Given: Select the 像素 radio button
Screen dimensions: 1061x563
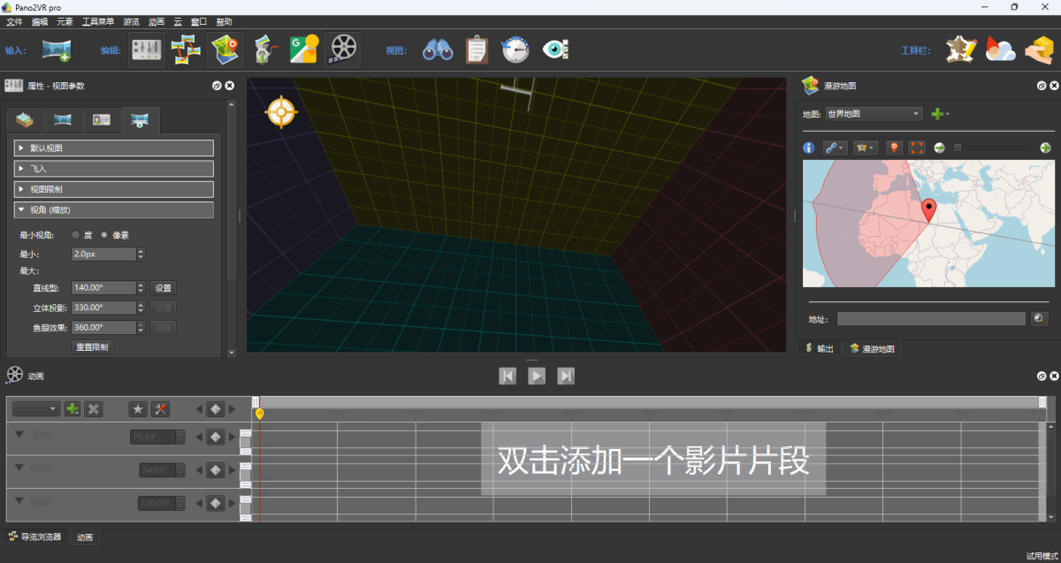Looking at the screenshot, I should point(104,235).
